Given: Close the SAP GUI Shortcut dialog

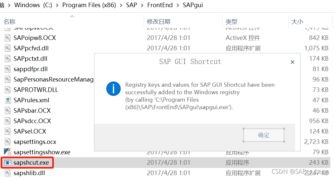Looking at the screenshot, I should tap(292, 62).
